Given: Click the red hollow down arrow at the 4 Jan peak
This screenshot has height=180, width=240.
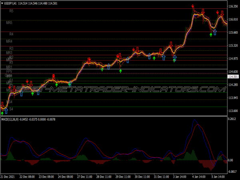Looking at the screenshot, I should coord(204,11).
